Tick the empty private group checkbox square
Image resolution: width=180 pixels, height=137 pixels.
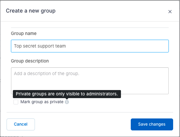pyautogui.click(x=16, y=102)
